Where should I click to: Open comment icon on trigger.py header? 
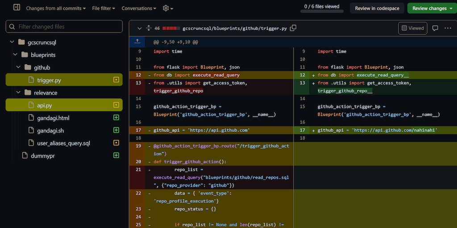pos(435,28)
